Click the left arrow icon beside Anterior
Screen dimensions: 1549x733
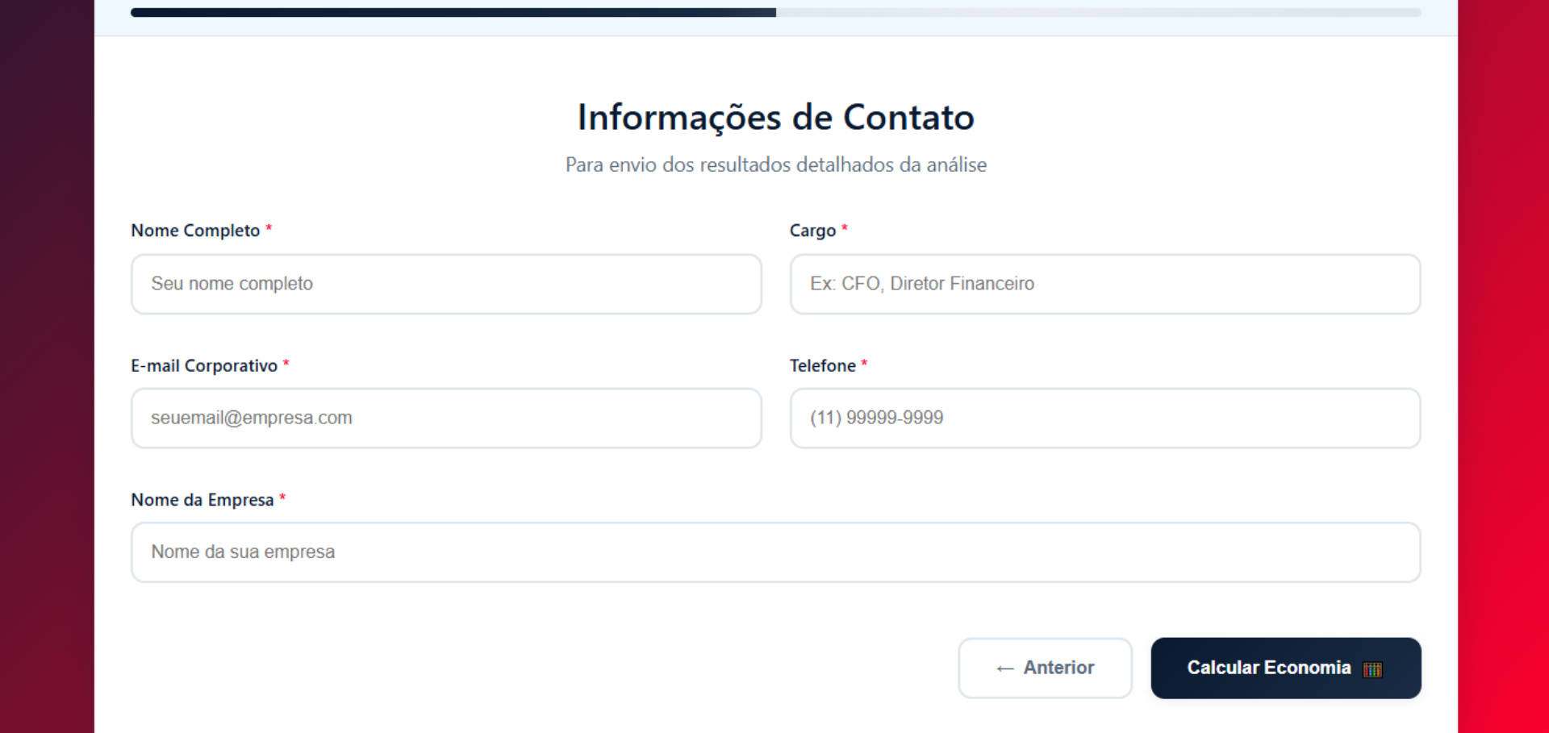click(1004, 668)
